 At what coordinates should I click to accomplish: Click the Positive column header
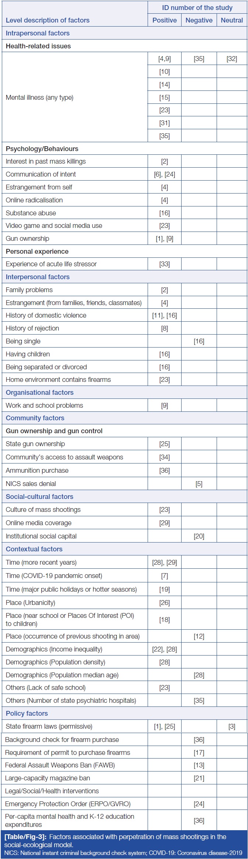165,20
